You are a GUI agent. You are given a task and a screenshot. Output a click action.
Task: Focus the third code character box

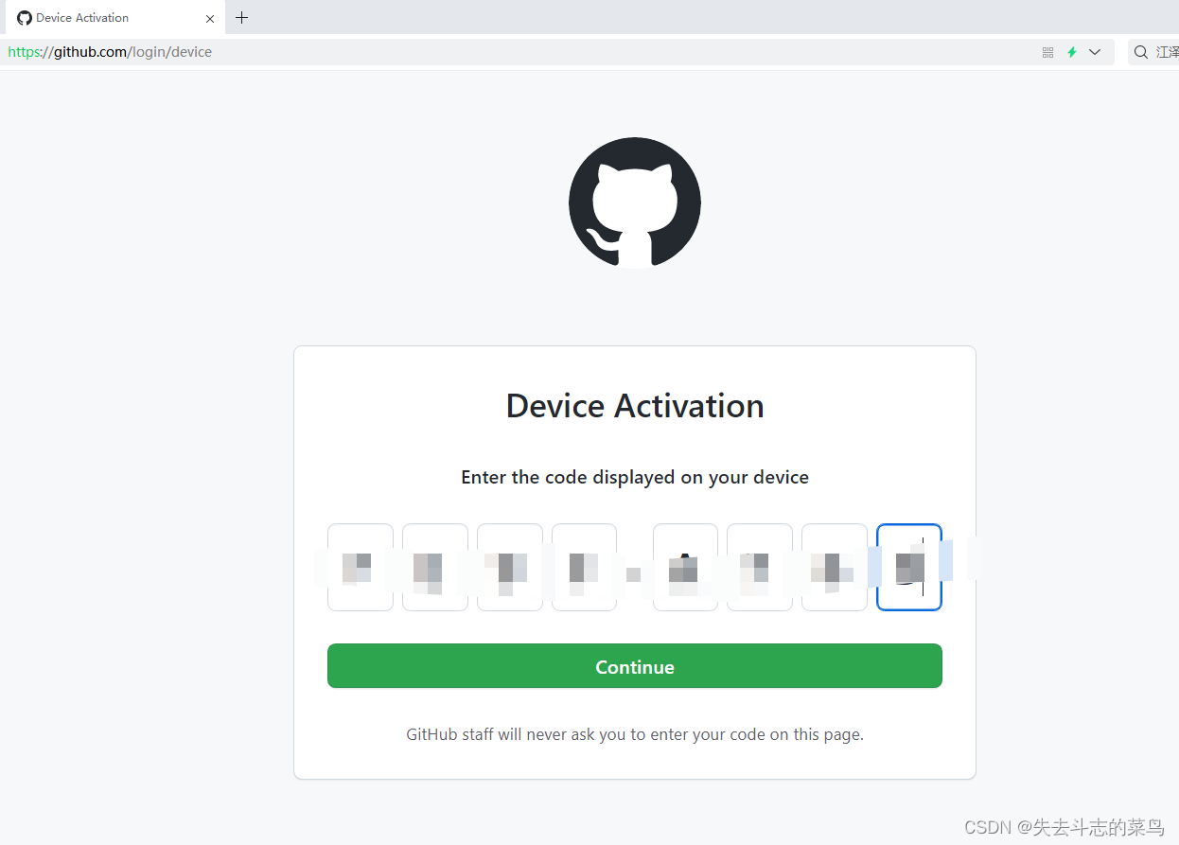[x=510, y=567]
